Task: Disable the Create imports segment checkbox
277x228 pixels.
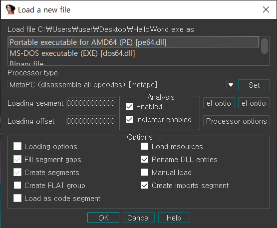Action: coord(145,185)
